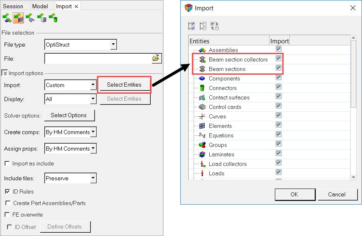Click the Import Connectors icon with green cylinder
The image size is (362, 236).
coord(53,18)
